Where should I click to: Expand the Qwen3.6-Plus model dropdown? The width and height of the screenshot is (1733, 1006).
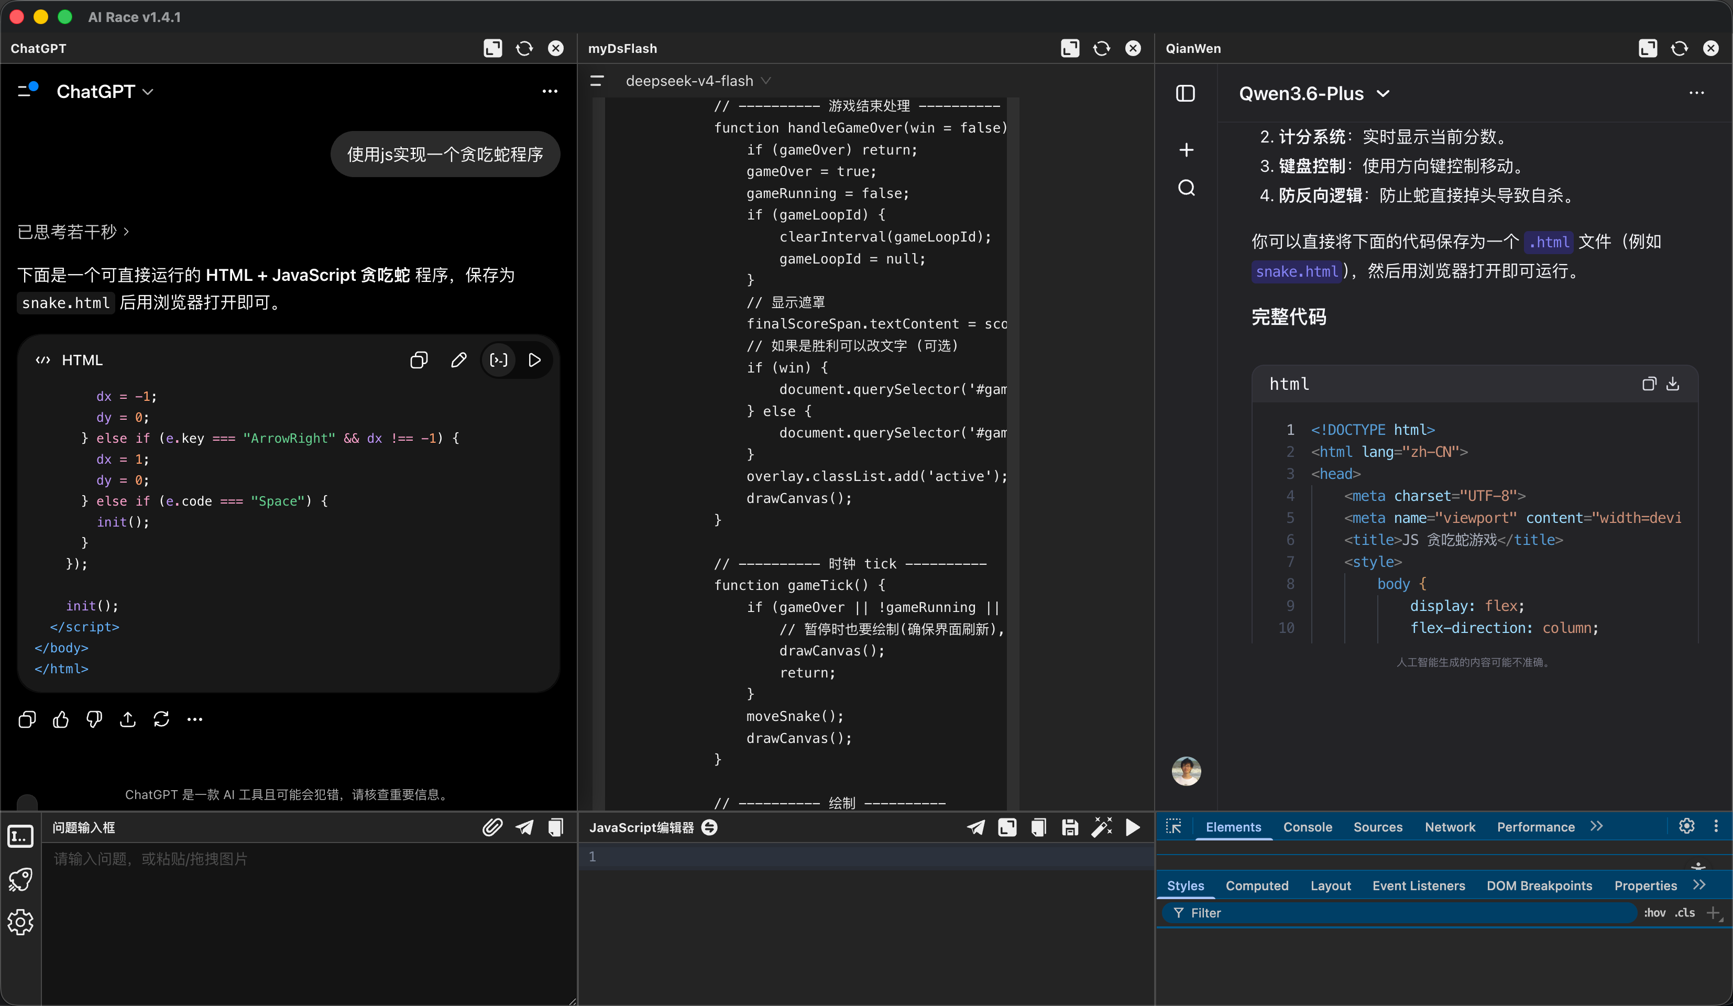(1314, 93)
